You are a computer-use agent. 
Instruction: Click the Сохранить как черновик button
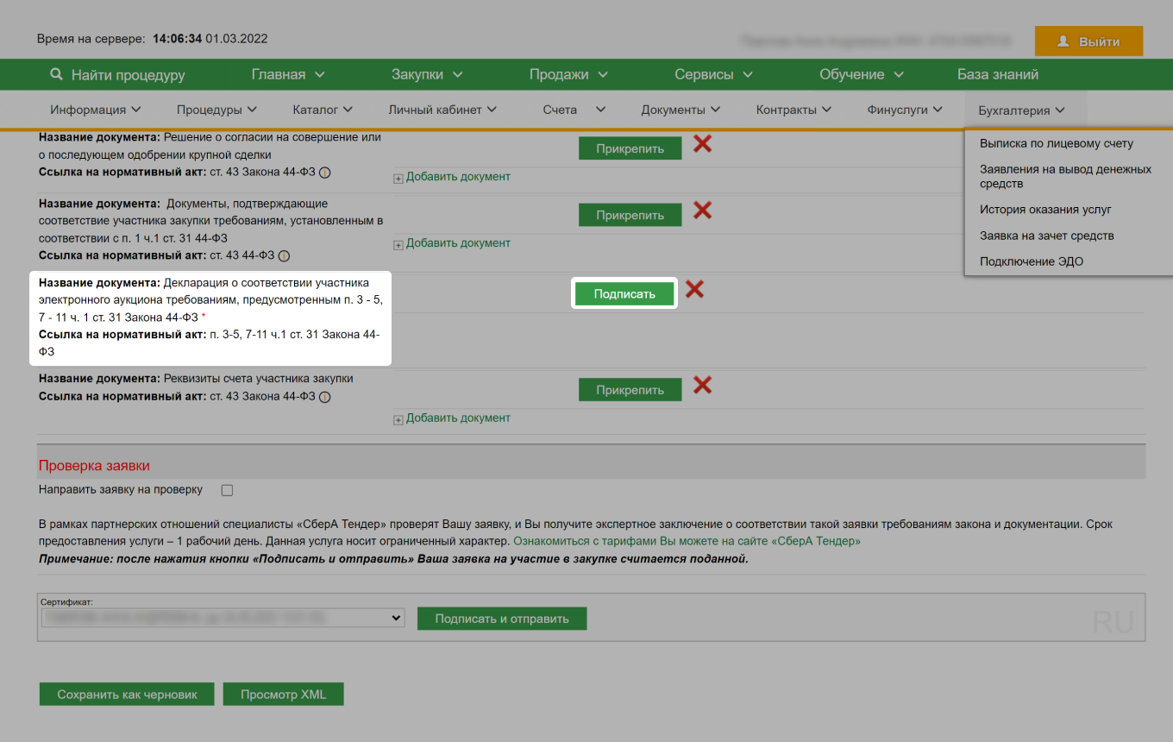click(x=127, y=695)
